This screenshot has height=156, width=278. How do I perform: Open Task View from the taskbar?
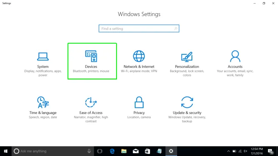pyautogui.click(x=100, y=151)
